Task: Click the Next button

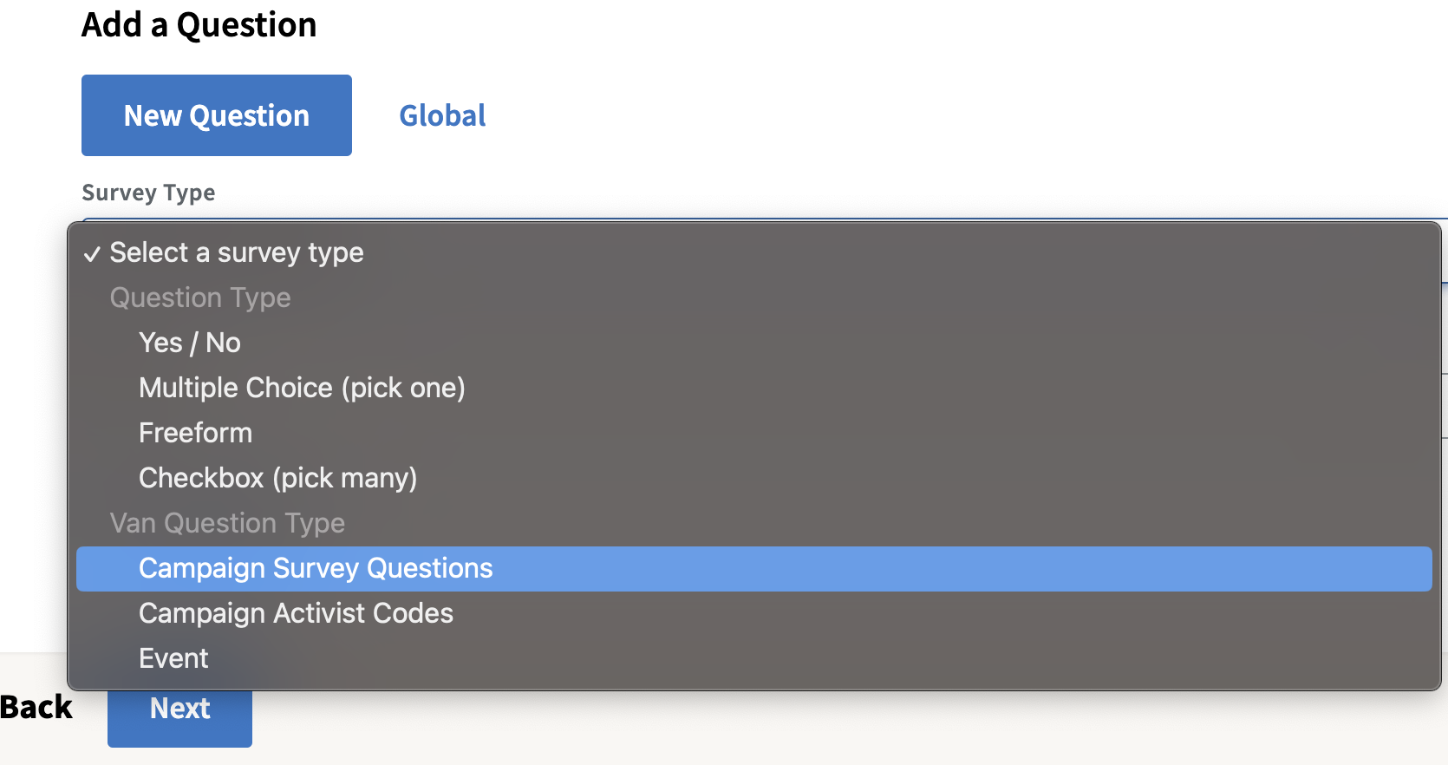Action: point(179,708)
